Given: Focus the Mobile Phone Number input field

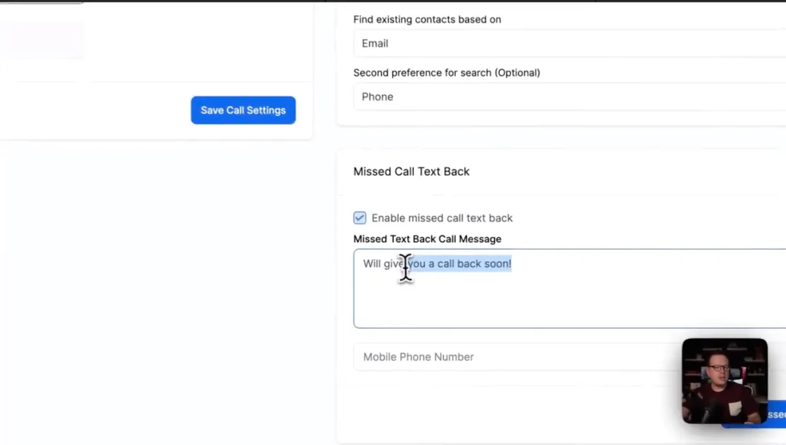Looking at the screenshot, I should point(517,357).
